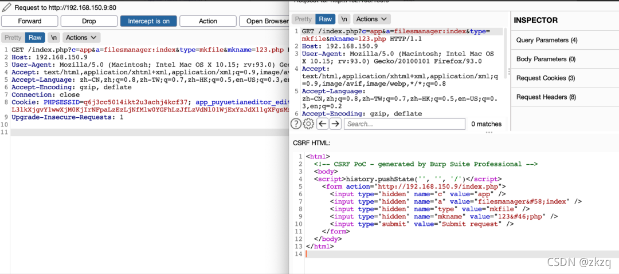This screenshot has width=619, height=274.
Task: Click hidden input named 'type' mkfile line
Action: (429, 209)
